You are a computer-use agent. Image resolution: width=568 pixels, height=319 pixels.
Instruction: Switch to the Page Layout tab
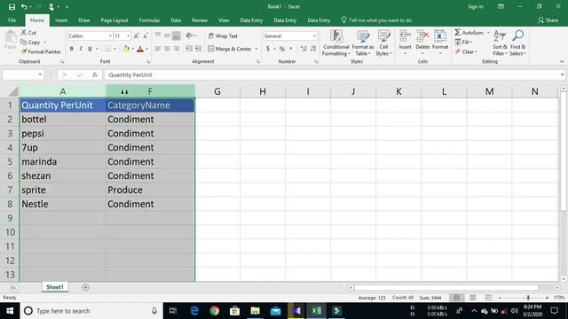click(114, 20)
